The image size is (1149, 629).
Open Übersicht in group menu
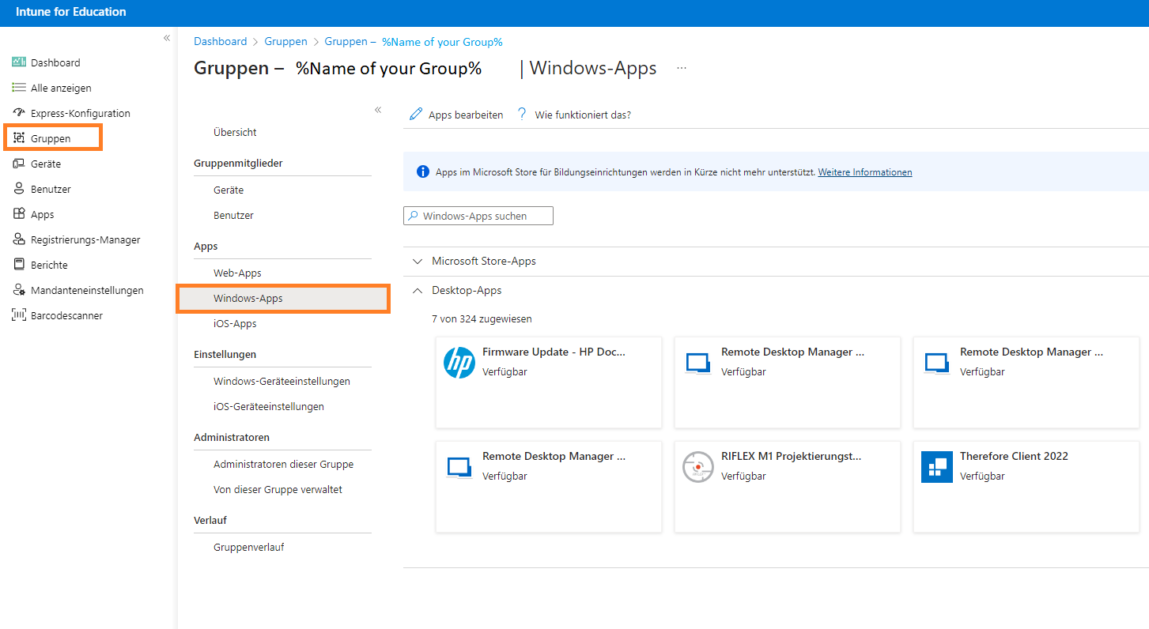click(235, 132)
